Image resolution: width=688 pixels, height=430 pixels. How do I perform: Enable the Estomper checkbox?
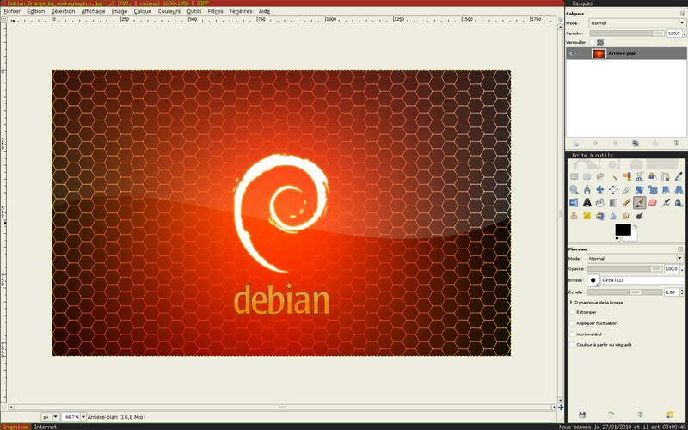pyautogui.click(x=572, y=312)
